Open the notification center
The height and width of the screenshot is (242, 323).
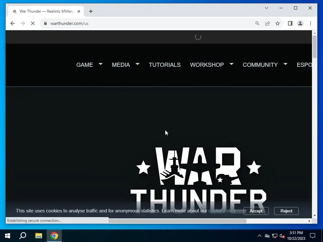(x=313, y=236)
